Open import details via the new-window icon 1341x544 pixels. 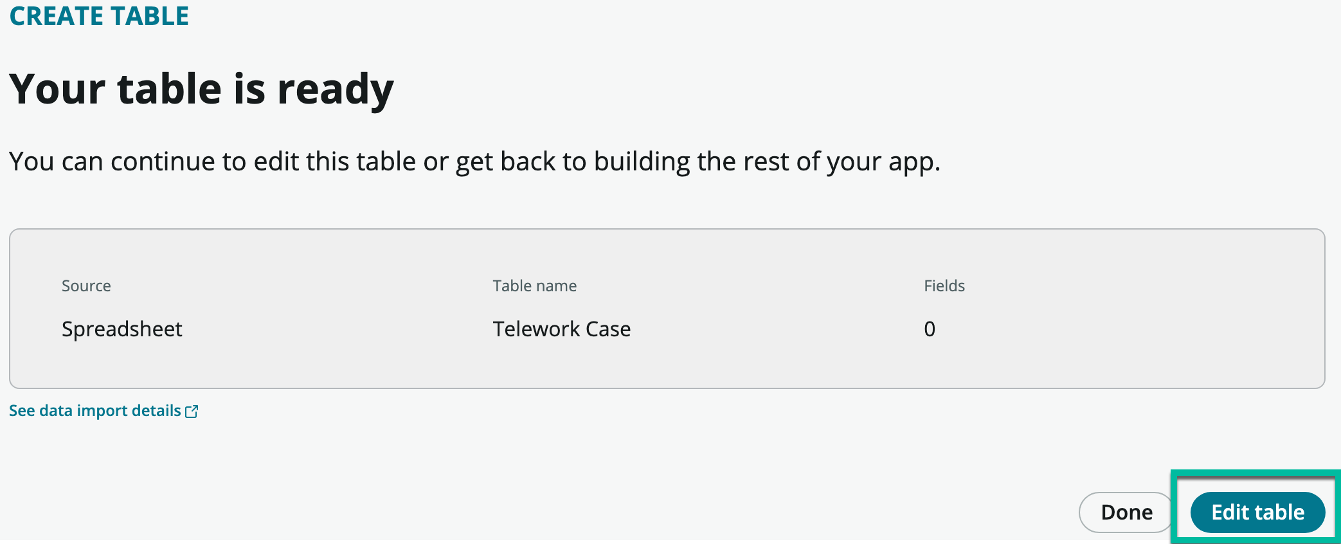click(192, 412)
